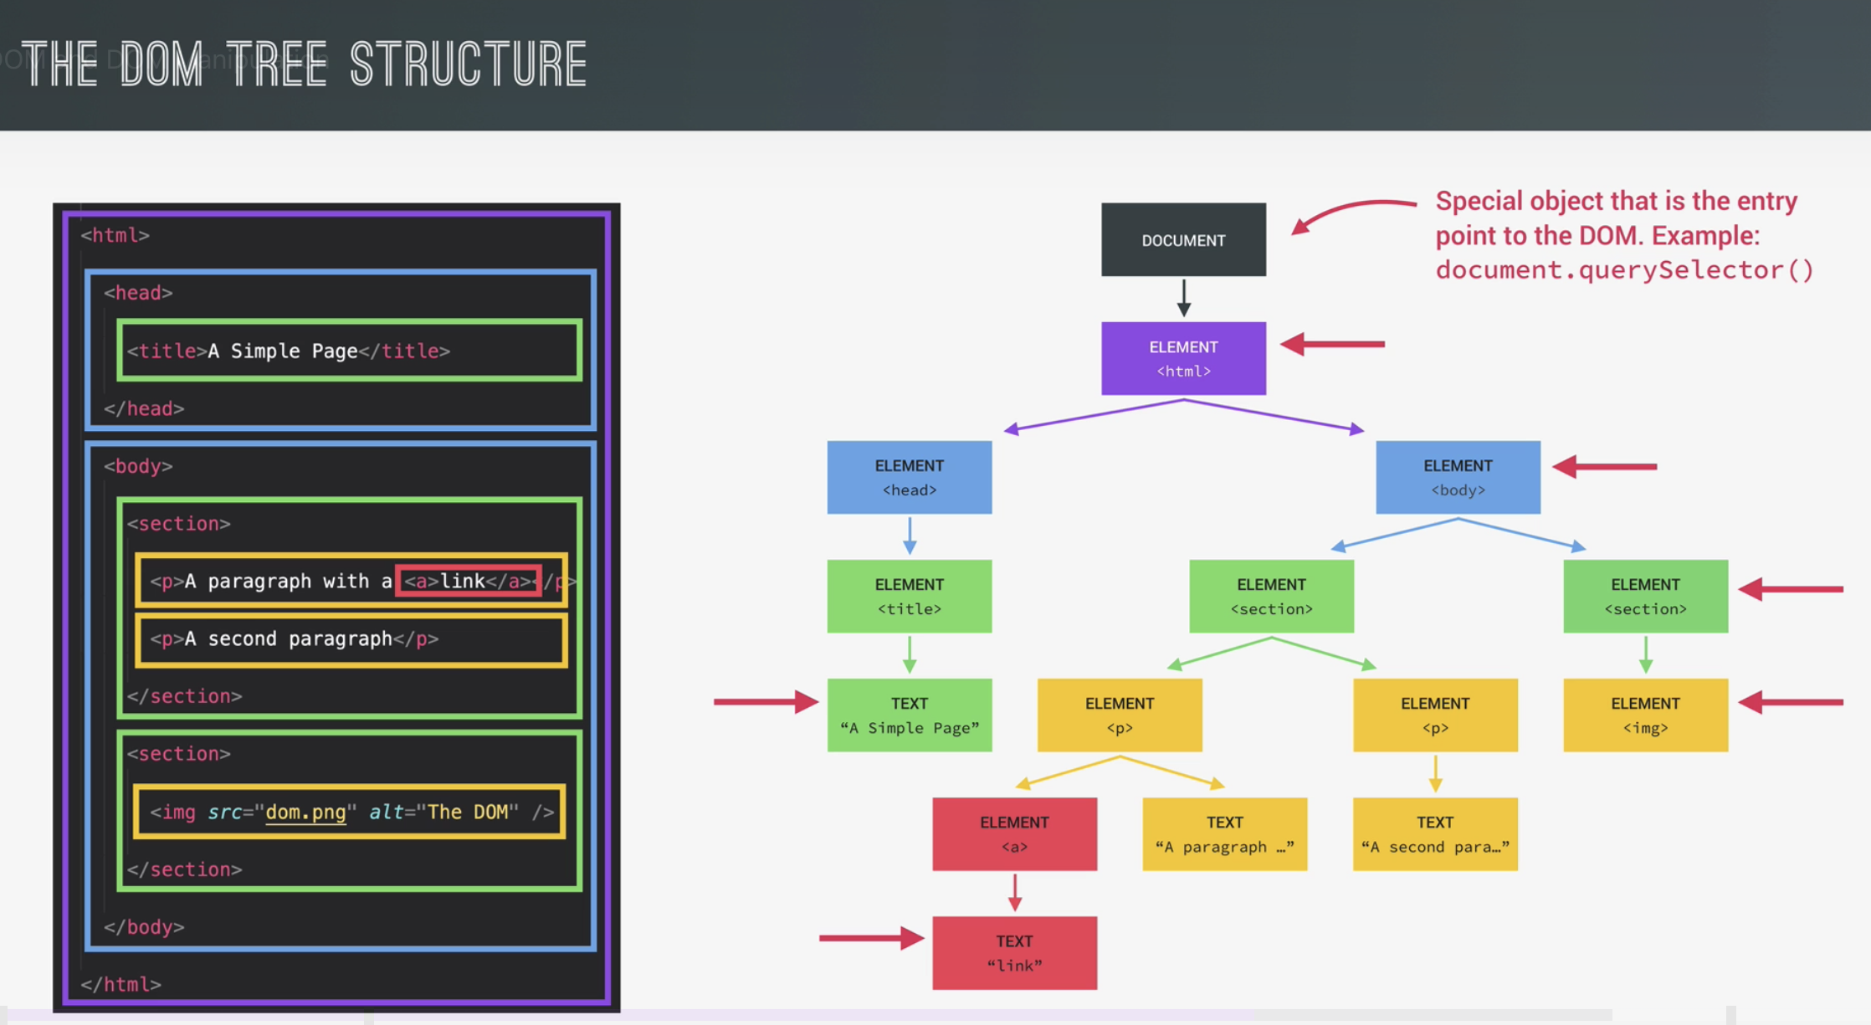The height and width of the screenshot is (1025, 1871).
Task: Click the a link tag in code
Action: [469, 581]
